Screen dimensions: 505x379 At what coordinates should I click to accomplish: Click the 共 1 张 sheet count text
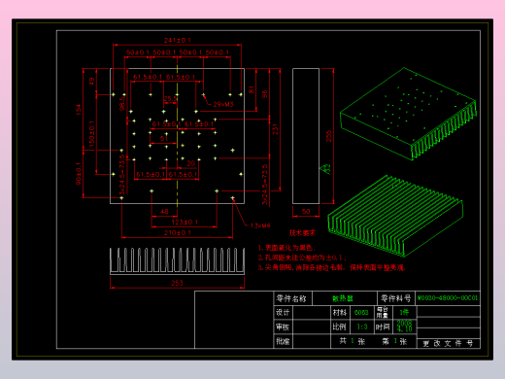tap(353, 341)
